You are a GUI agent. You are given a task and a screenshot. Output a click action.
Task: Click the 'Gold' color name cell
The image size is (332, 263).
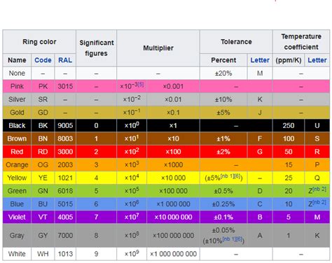[17, 113]
